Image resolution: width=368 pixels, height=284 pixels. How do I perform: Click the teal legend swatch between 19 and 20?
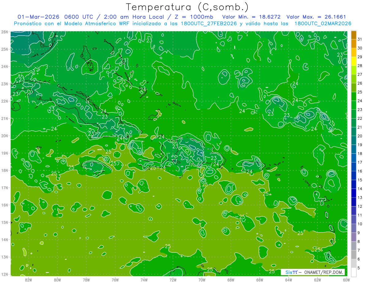tap(354, 140)
